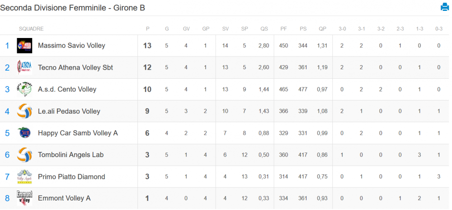
Task: Select Primo Piatto Diamond logo
Action: (x=24, y=177)
